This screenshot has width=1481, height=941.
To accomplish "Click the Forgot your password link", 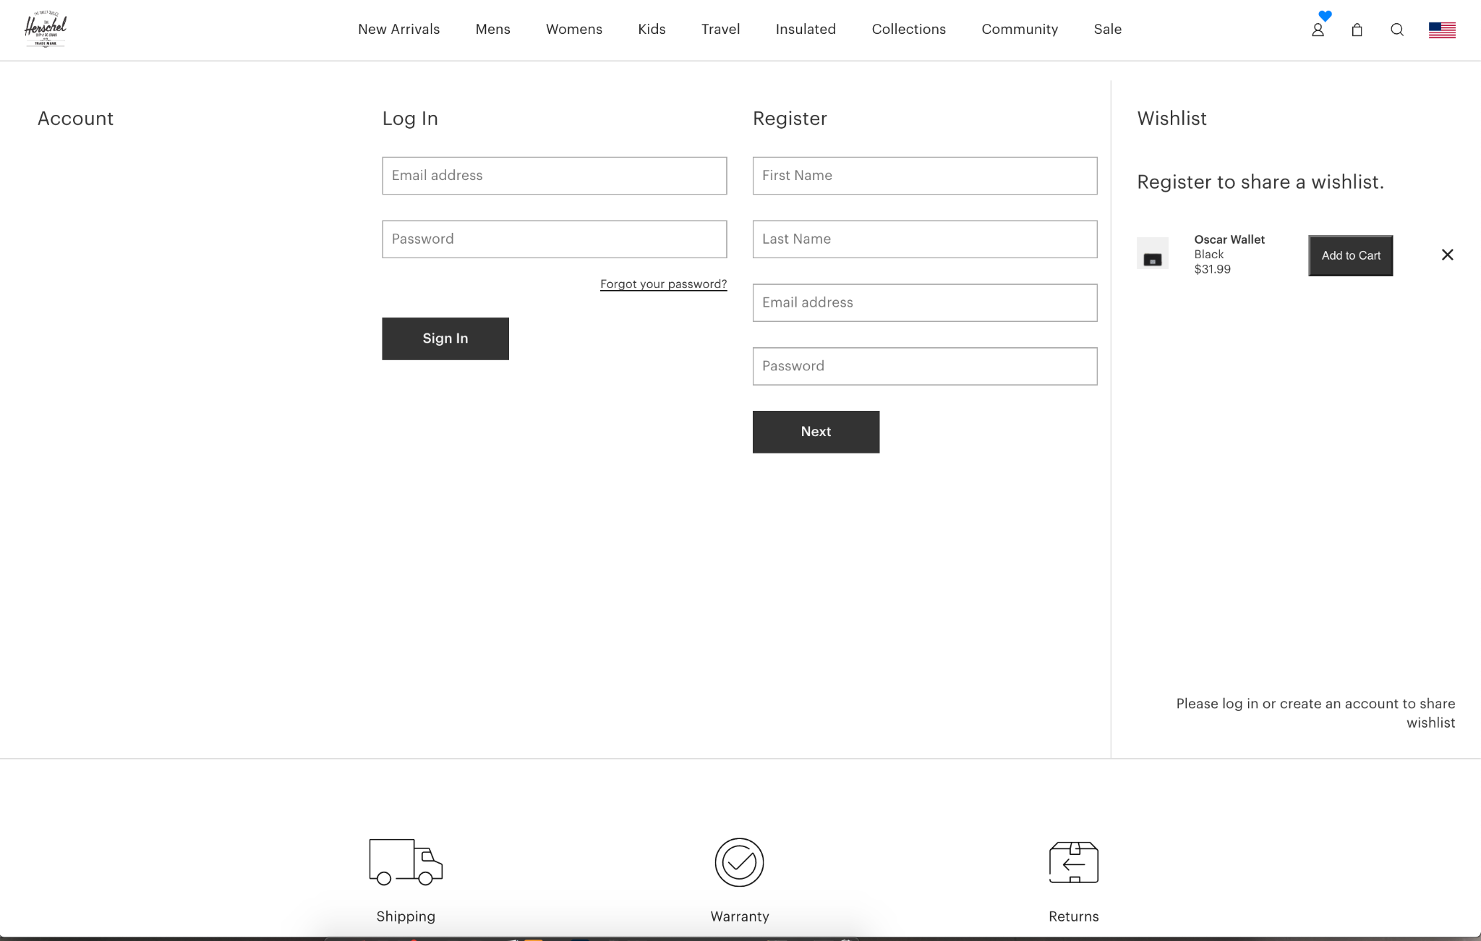I will [x=663, y=284].
